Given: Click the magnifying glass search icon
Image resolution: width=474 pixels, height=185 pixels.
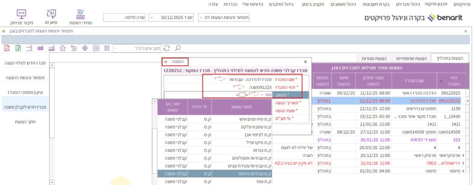Looking at the screenshot, I should click(x=178, y=48).
